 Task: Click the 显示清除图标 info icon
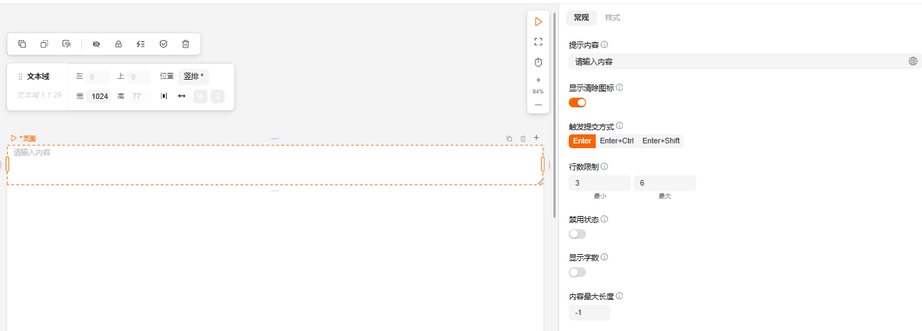[x=619, y=88]
